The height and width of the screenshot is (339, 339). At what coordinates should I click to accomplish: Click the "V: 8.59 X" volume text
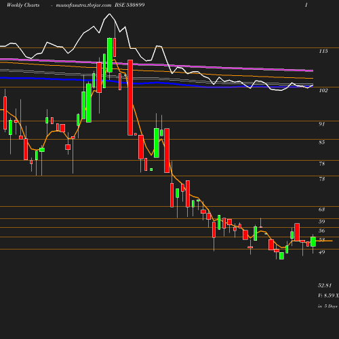328,296
